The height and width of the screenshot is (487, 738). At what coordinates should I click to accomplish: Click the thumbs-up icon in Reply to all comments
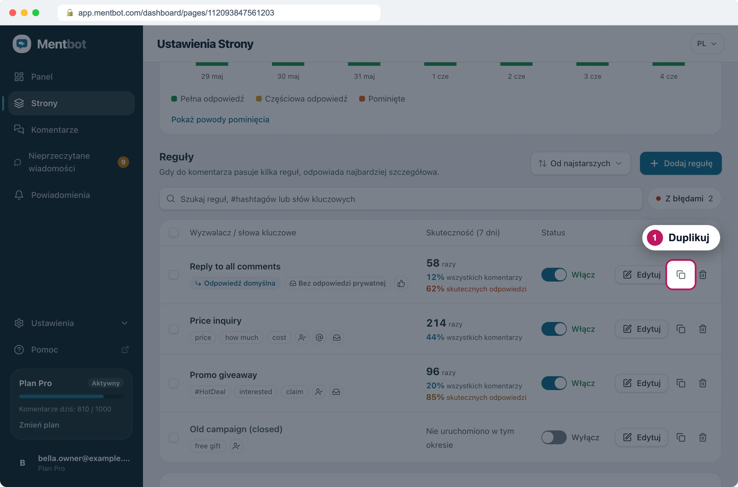(401, 283)
